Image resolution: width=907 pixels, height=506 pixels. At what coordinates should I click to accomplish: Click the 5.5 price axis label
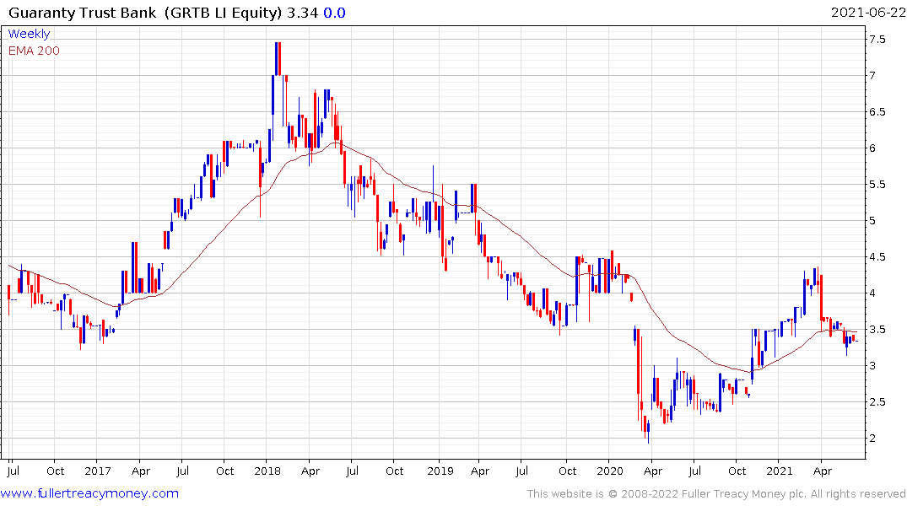[x=877, y=185]
